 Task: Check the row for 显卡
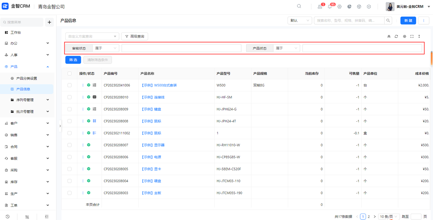69,169
